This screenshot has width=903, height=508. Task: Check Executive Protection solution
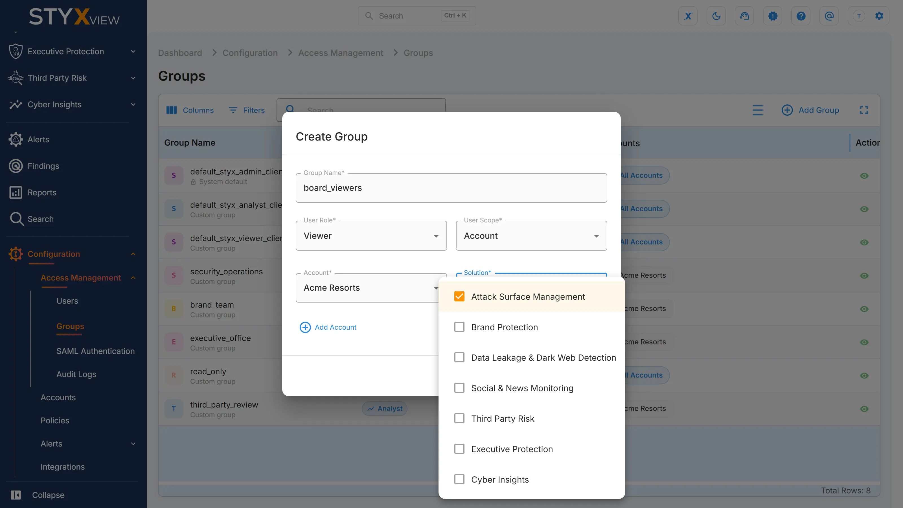pyautogui.click(x=459, y=449)
